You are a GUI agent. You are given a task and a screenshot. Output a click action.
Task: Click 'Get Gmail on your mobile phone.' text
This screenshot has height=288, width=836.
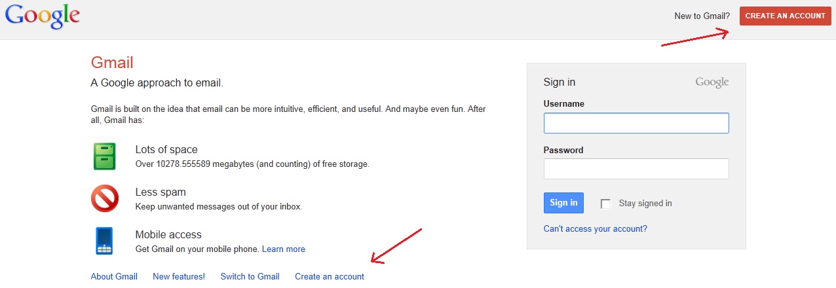click(x=197, y=249)
